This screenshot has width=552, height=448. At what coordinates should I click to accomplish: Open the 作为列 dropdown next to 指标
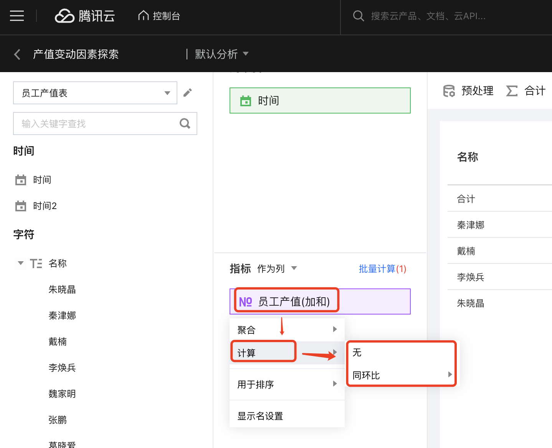coord(277,268)
